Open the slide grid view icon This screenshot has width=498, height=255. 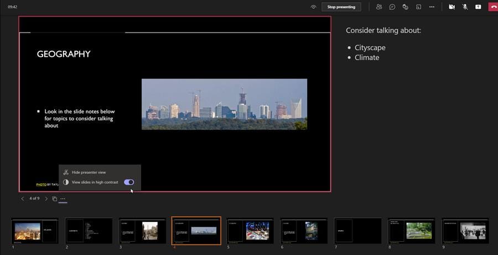point(55,199)
